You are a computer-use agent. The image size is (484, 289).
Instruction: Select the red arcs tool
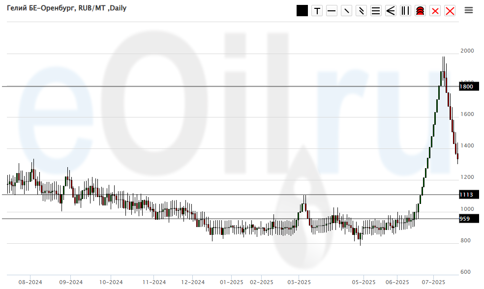pyautogui.click(x=420, y=11)
